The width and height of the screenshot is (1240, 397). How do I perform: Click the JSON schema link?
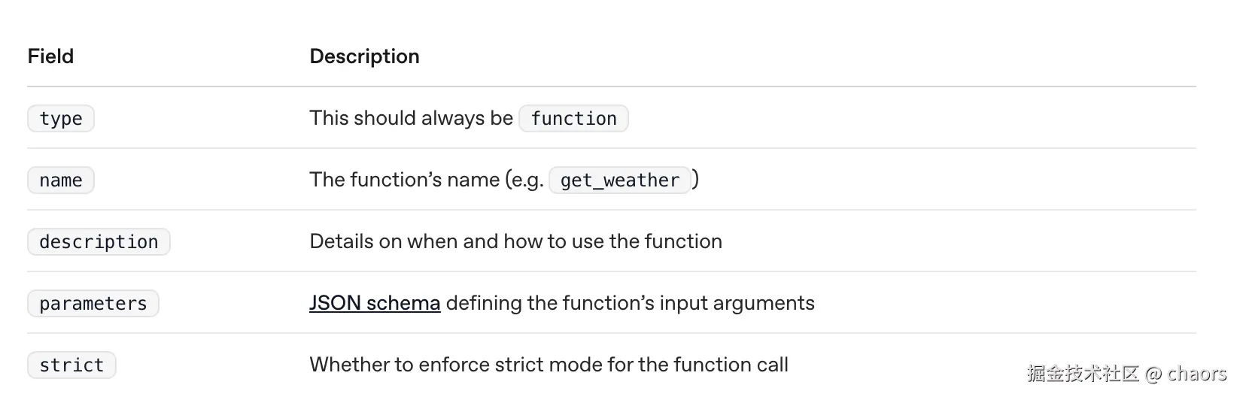click(x=374, y=303)
